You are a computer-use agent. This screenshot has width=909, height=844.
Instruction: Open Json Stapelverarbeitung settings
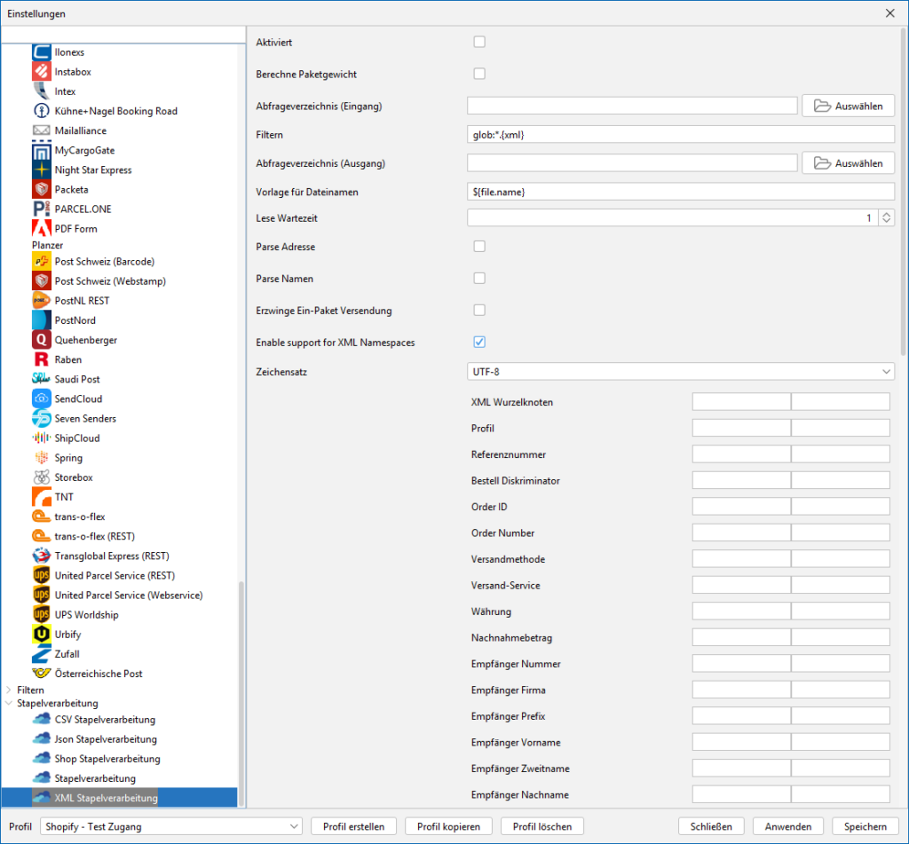coord(105,739)
